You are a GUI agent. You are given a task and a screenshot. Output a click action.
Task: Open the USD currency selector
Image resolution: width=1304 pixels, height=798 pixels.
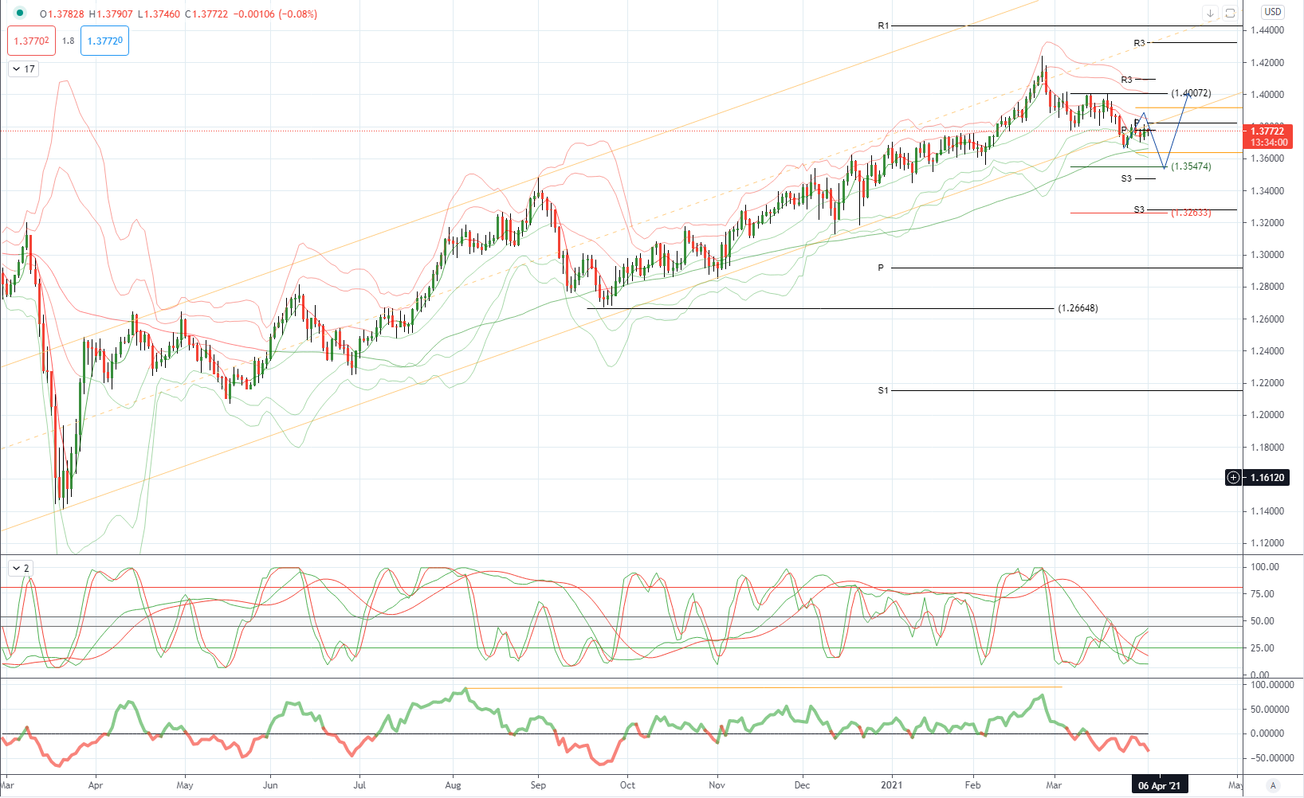pyautogui.click(x=1272, y=12)
